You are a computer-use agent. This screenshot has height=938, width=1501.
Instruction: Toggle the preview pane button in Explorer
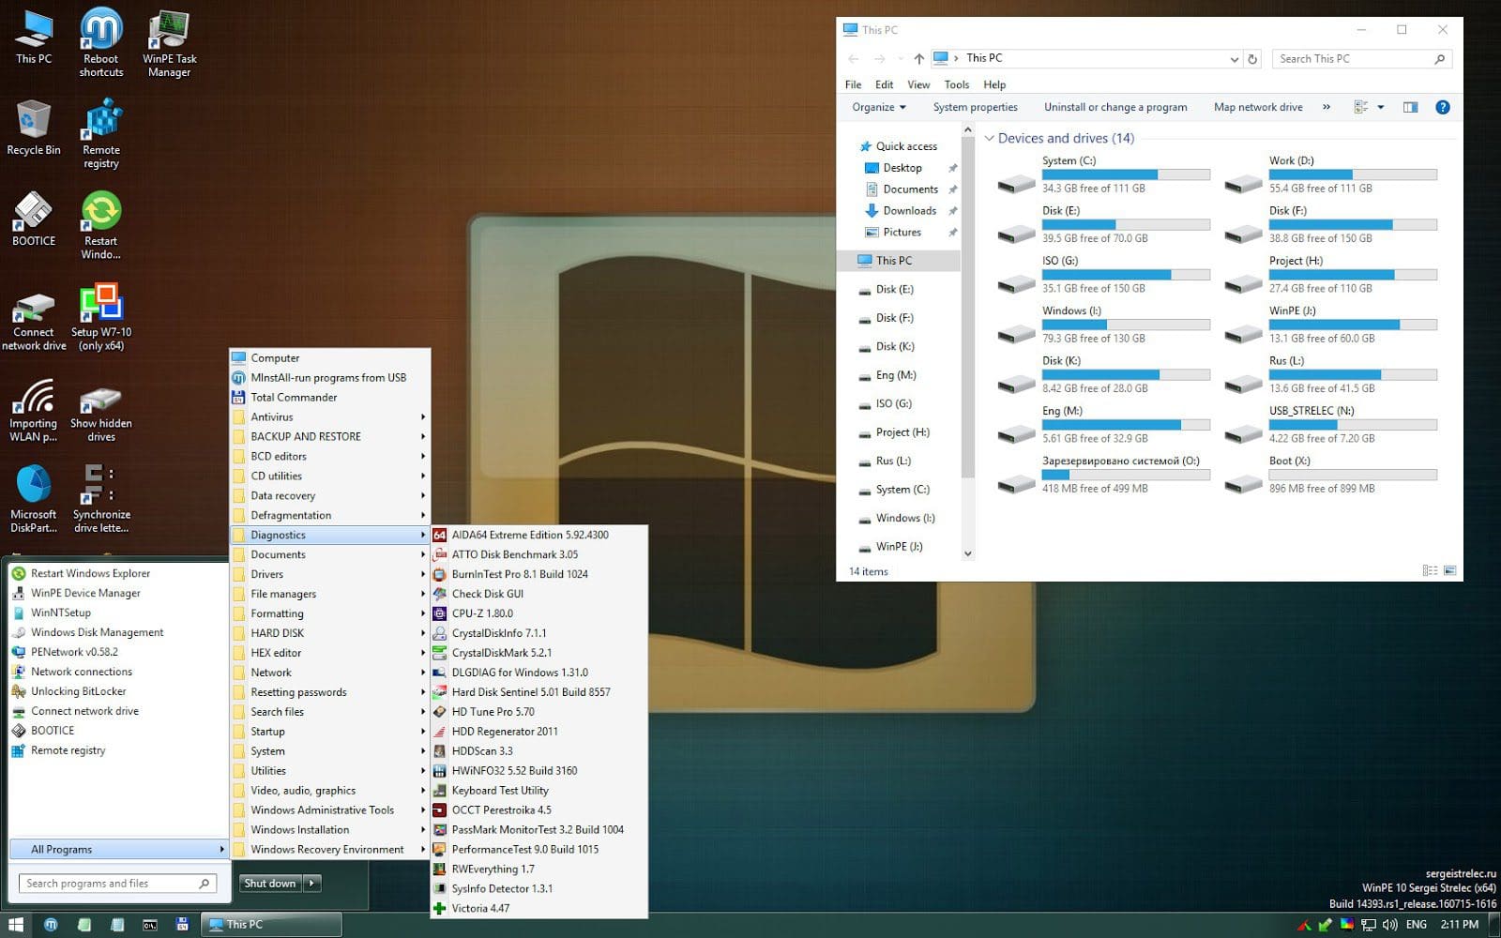pos(1410,107)
